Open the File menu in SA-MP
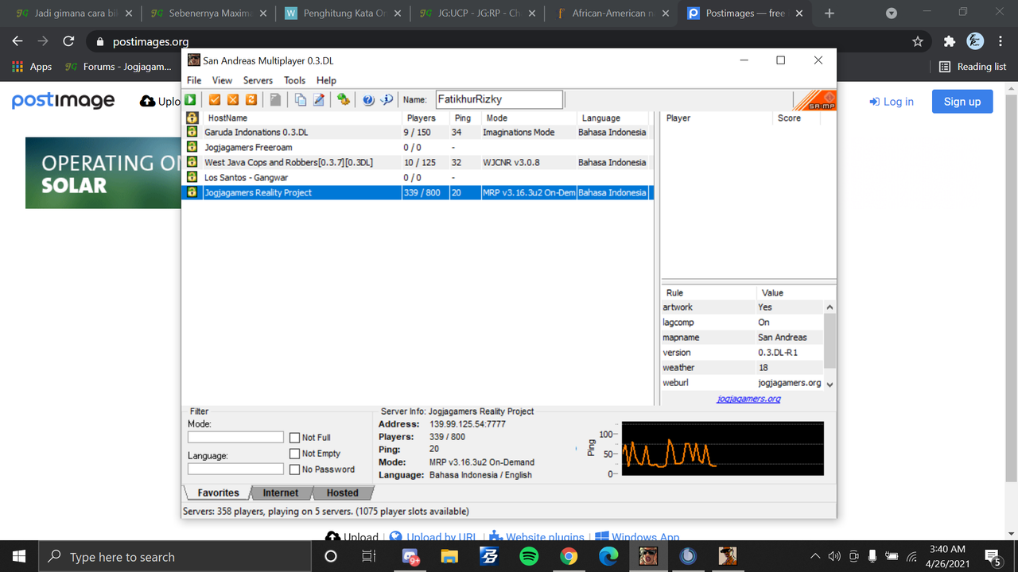1018x572 pixels. [194, 80]
